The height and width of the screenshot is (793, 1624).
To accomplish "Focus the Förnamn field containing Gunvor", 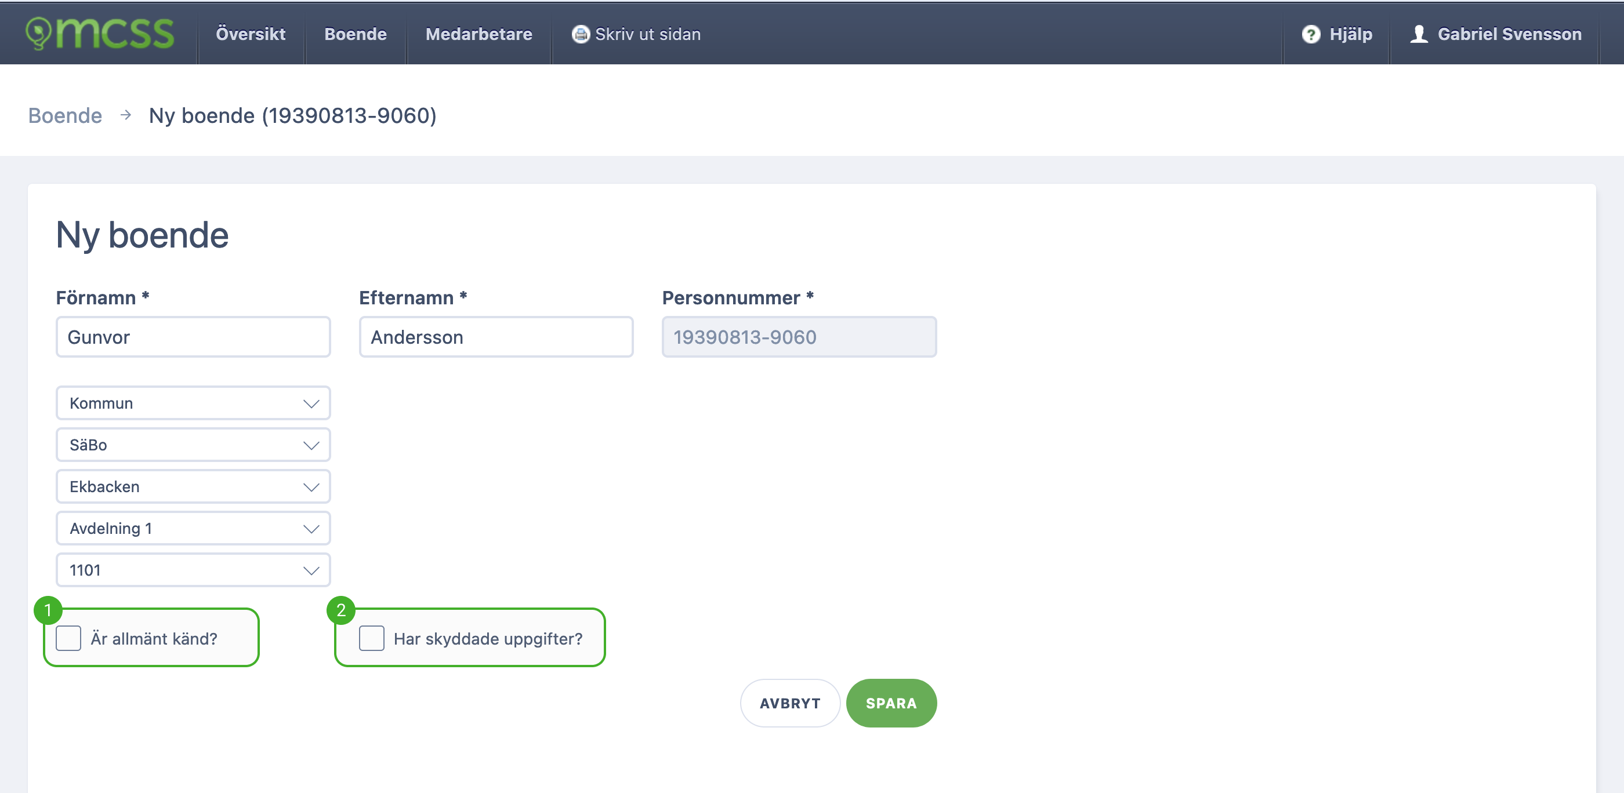I will (193, 337).
